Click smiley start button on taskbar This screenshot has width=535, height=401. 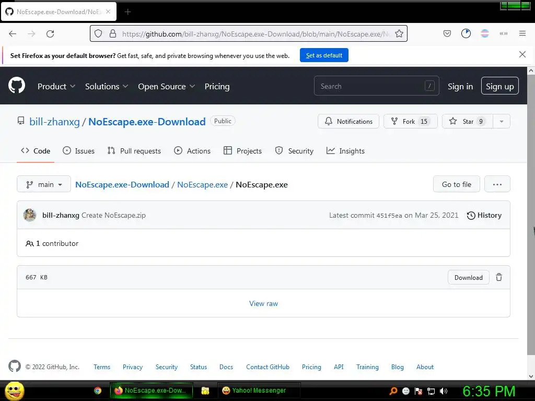pos(15,391)
